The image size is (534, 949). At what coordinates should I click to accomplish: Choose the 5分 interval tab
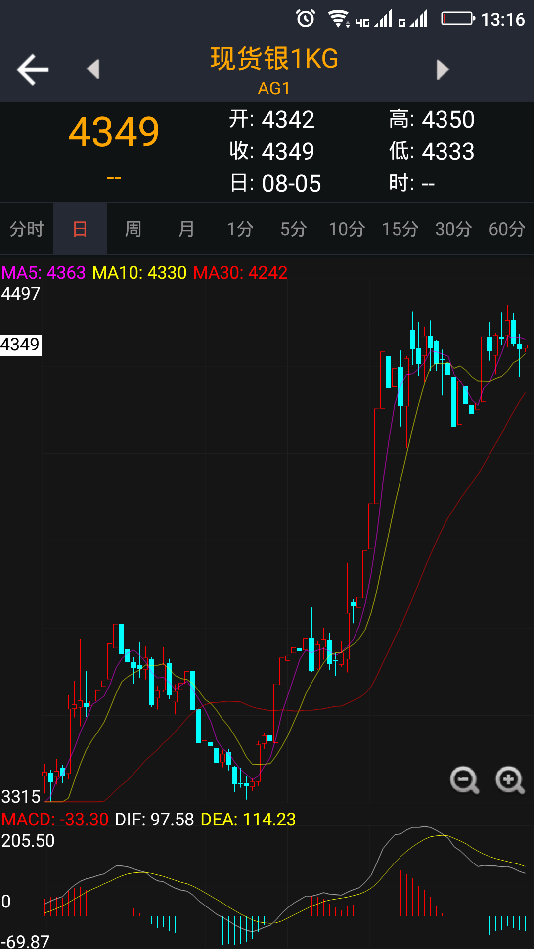[x=293, y=229]
